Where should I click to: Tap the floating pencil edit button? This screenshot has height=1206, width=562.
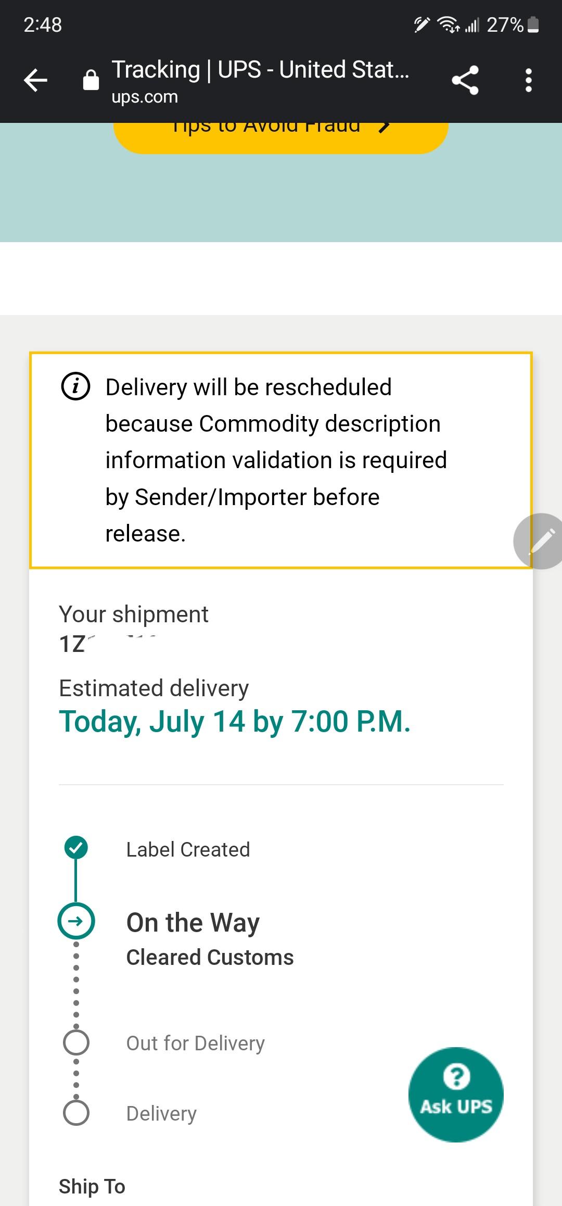[x=539, y=541]
